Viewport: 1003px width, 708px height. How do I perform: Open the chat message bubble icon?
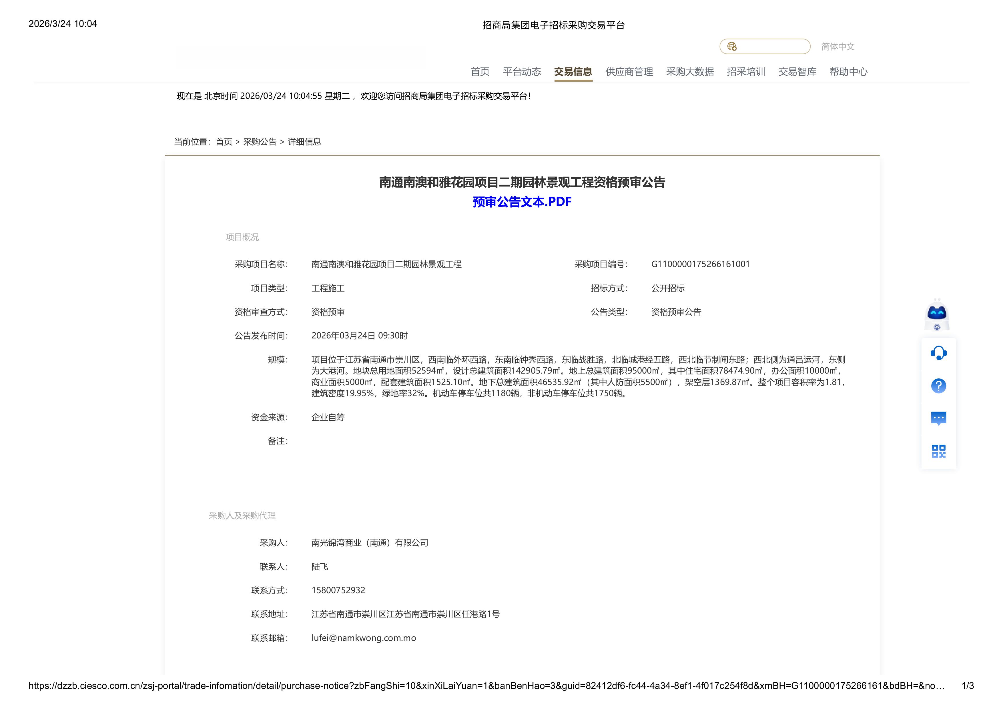(938, 419)
